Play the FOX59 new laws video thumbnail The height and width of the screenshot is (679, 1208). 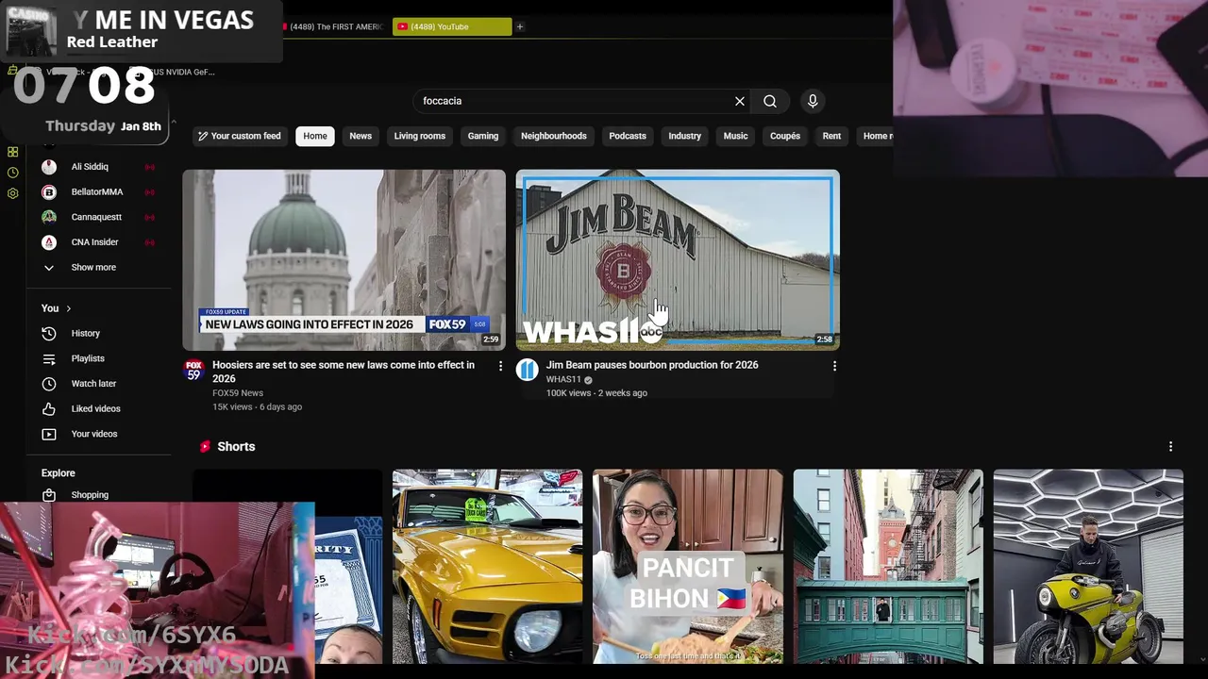coord(344,260)
